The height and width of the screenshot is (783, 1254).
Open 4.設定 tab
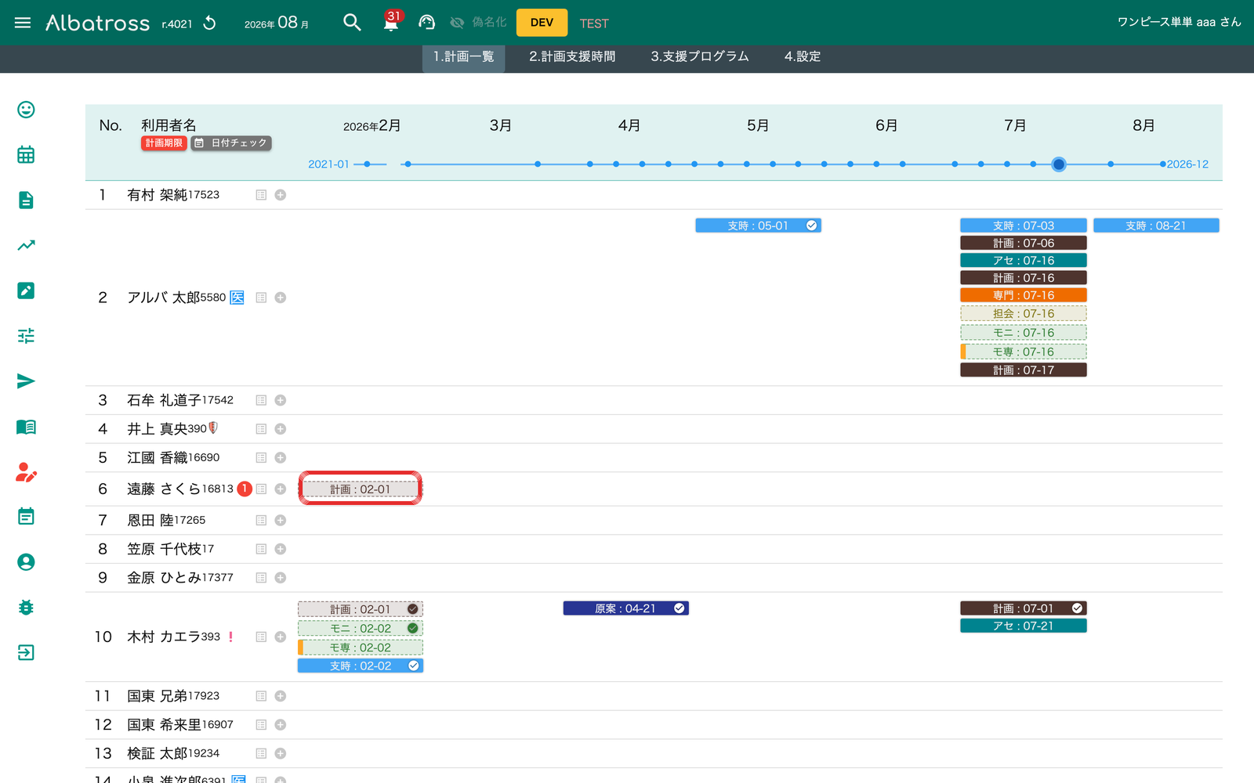(x=803, y=56)
